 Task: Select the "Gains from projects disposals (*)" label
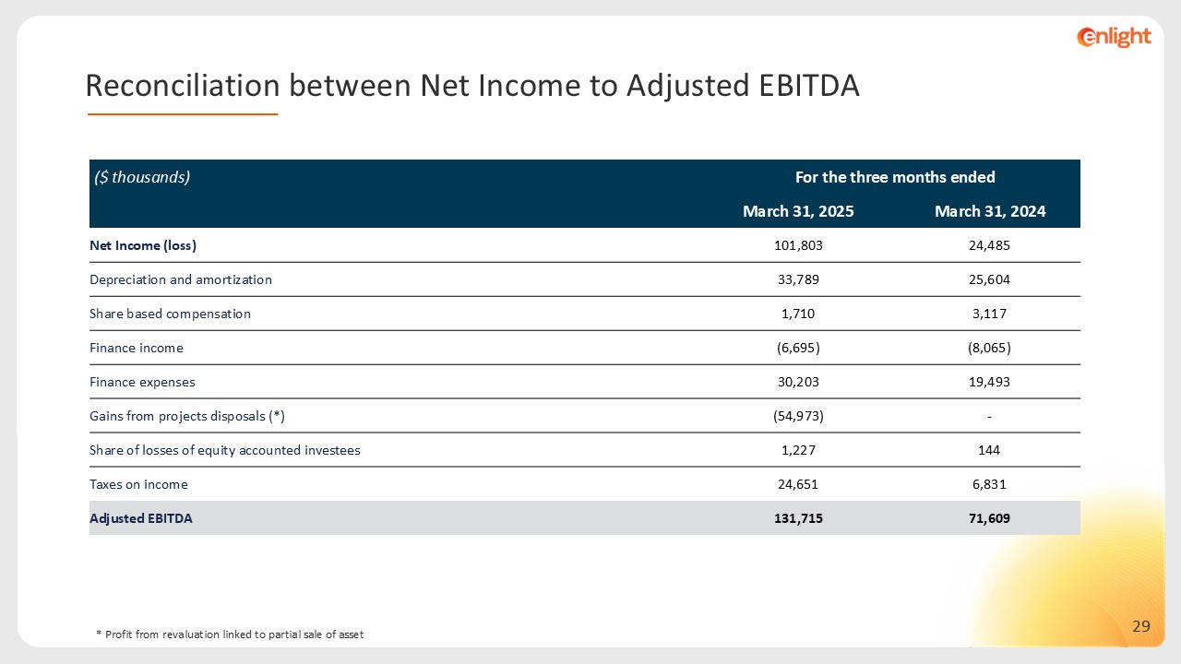(187, 416)
